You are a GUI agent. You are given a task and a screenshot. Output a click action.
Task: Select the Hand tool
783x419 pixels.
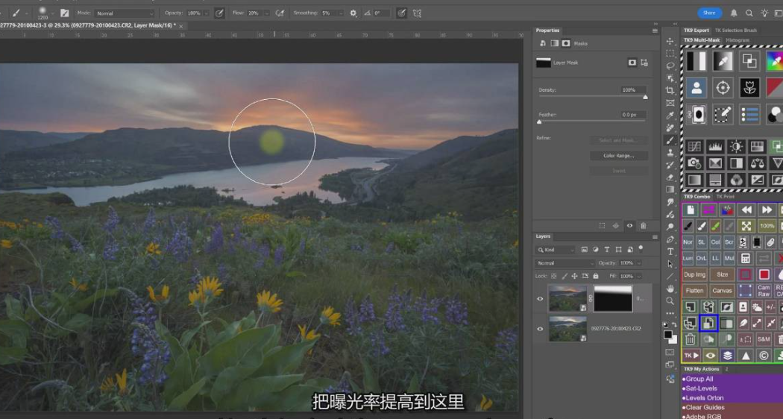670,289
